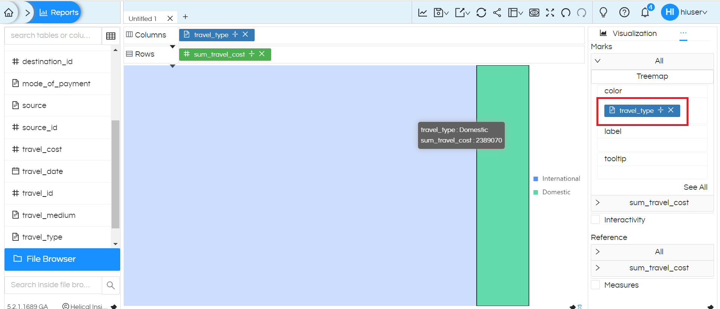Screen dimensions: 720x309
Task: Click the preview eye icon
Action: (534, 12)
